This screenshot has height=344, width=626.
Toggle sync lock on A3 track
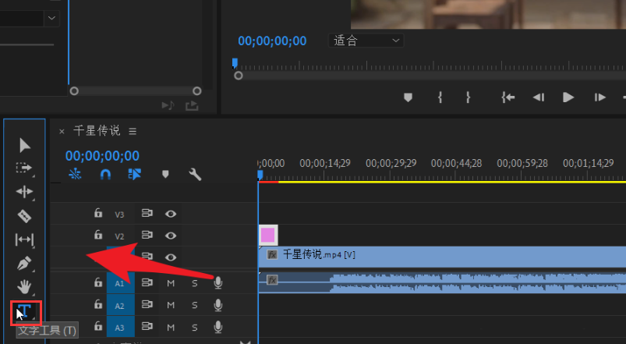[x=147, y=326]
